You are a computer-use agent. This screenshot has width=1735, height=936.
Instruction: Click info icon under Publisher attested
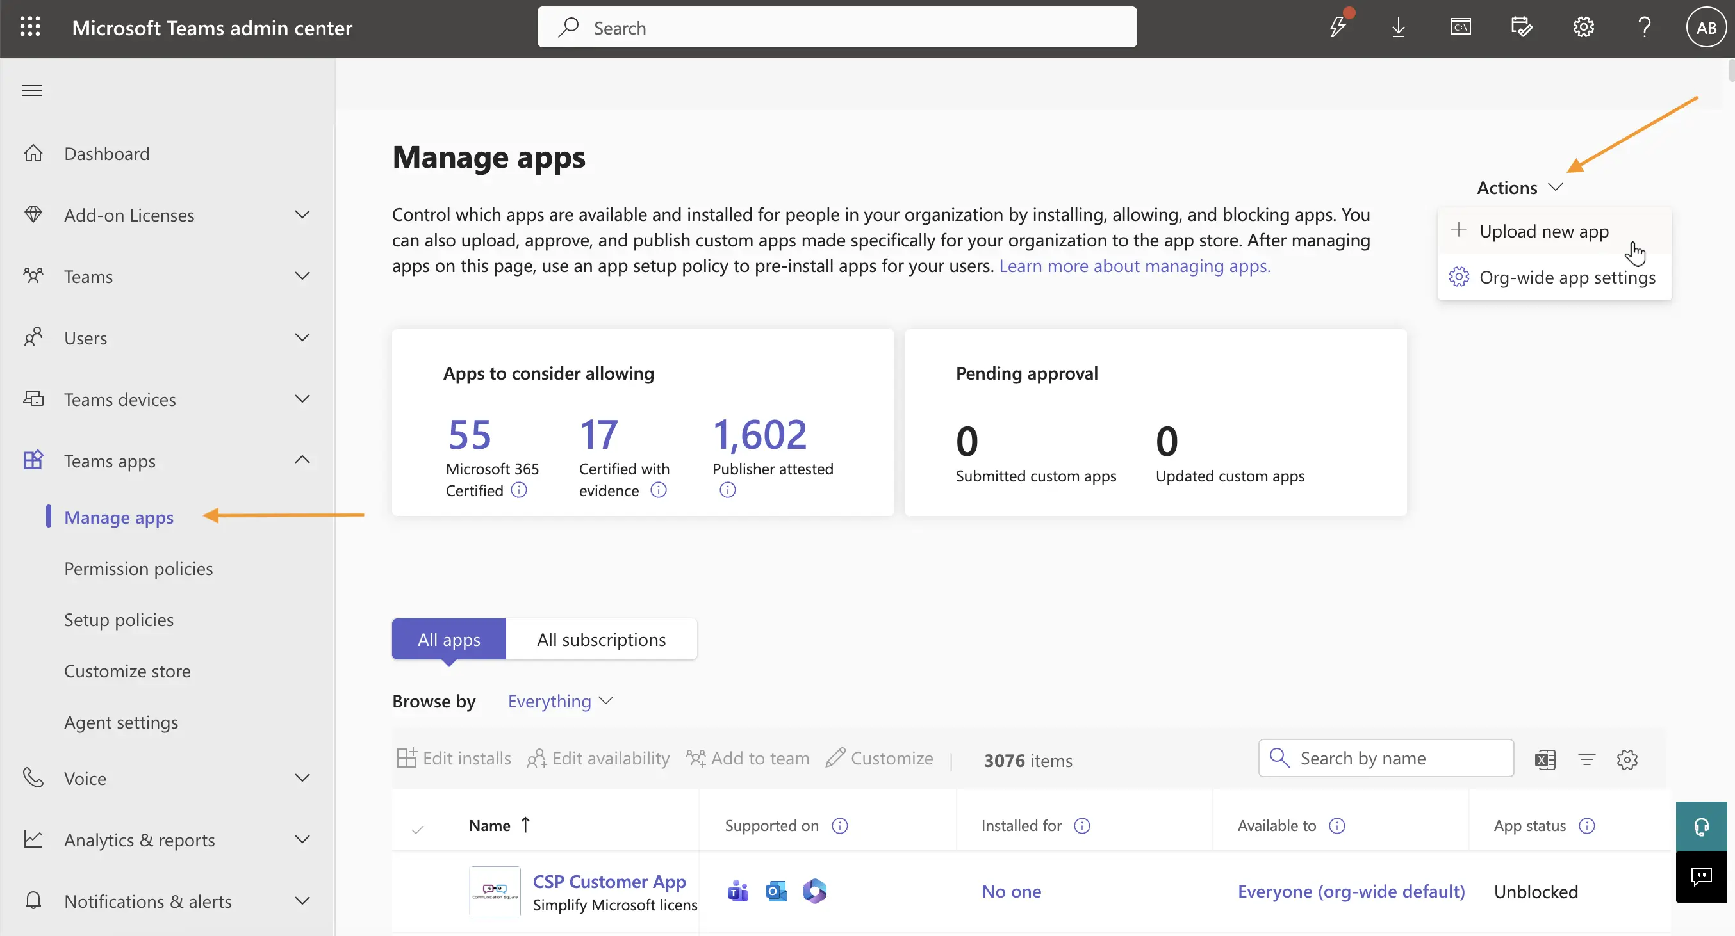(x=727, y=490)
